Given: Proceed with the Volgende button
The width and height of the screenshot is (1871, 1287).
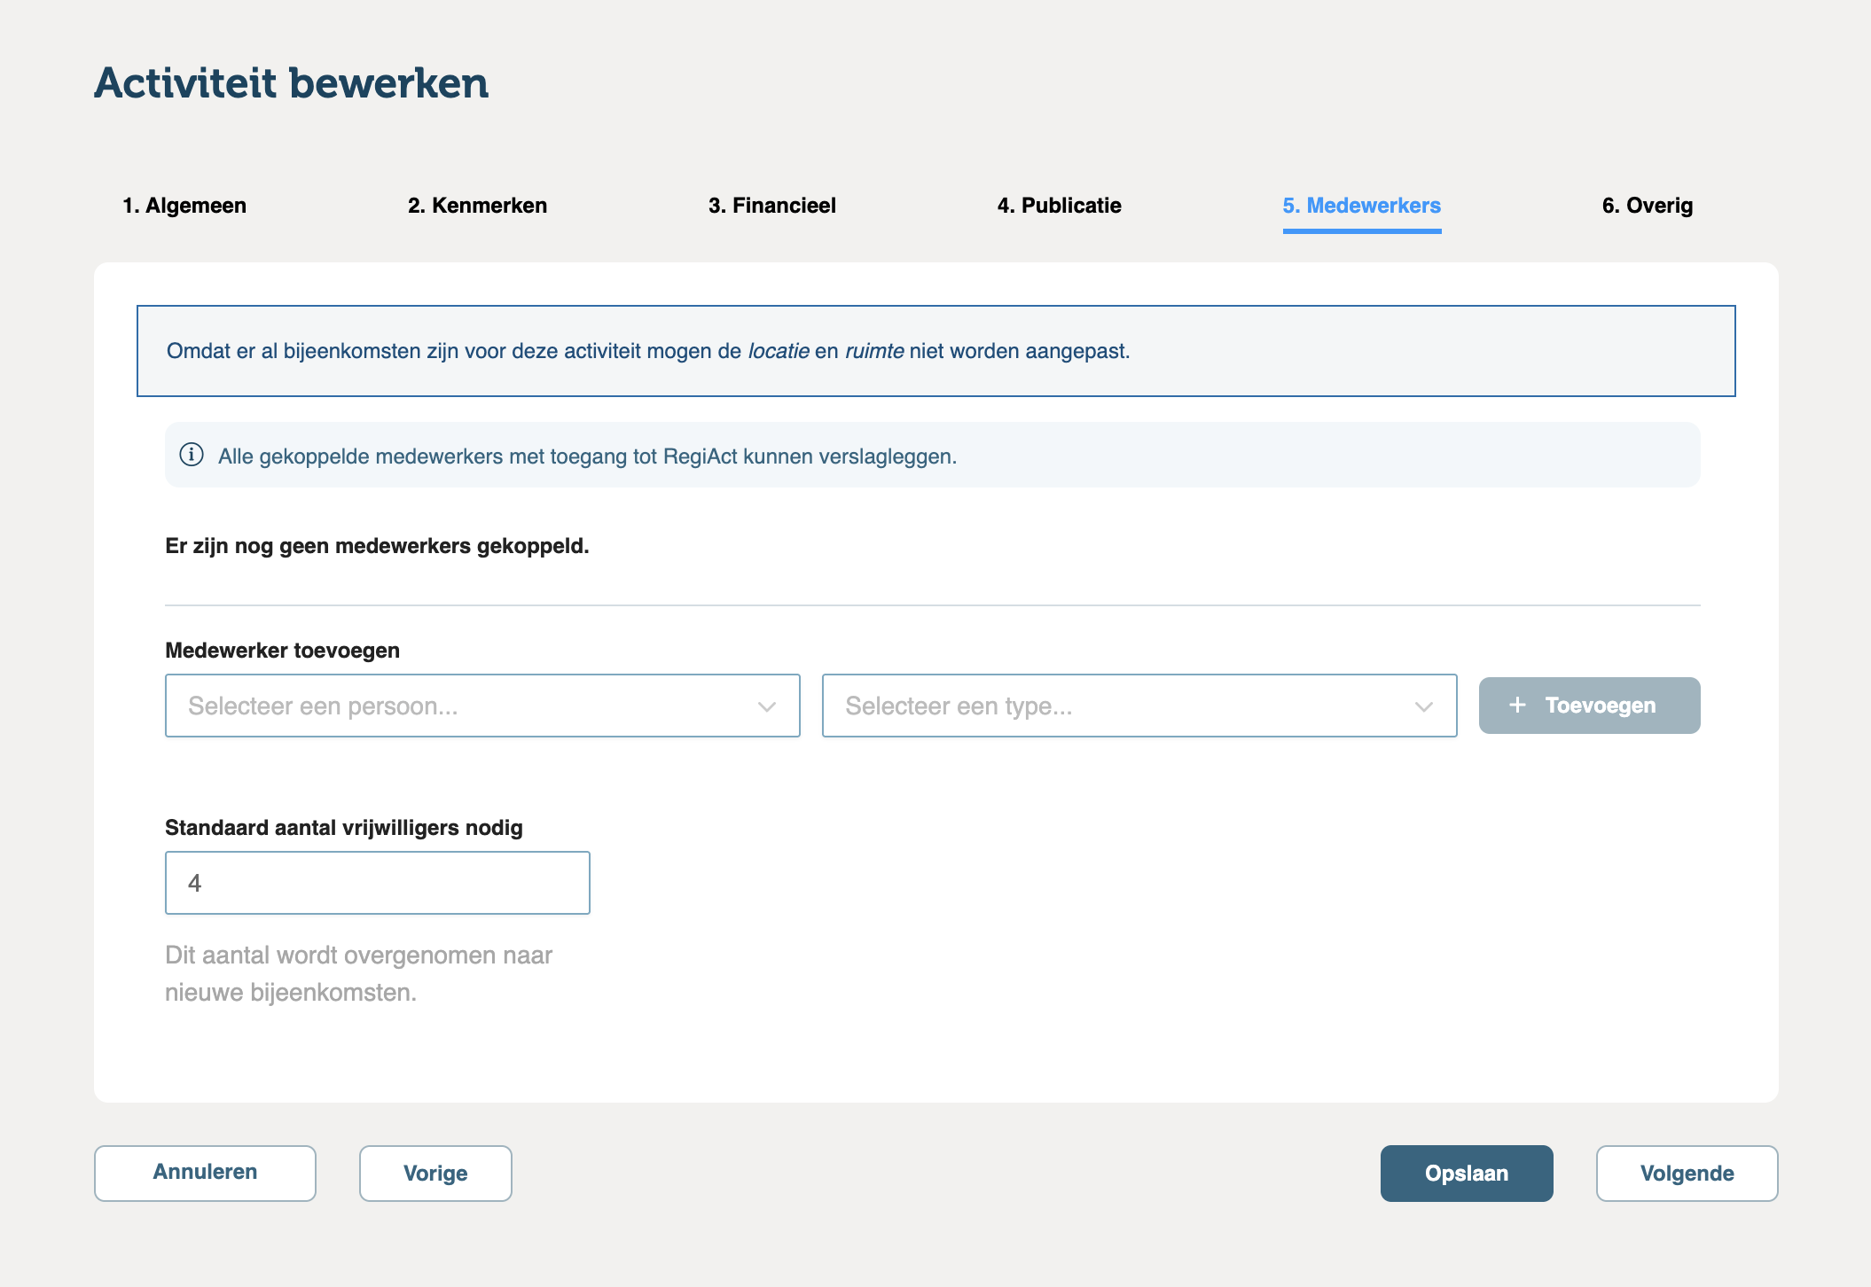Looking at the screenshot, I should coord(1687,1173).
